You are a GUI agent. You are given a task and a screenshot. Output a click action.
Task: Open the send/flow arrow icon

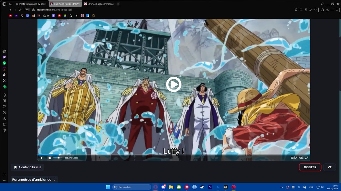(x=311, y=10)
